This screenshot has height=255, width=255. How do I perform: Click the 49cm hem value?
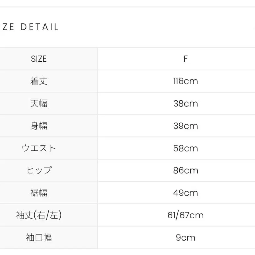[186, 193]
